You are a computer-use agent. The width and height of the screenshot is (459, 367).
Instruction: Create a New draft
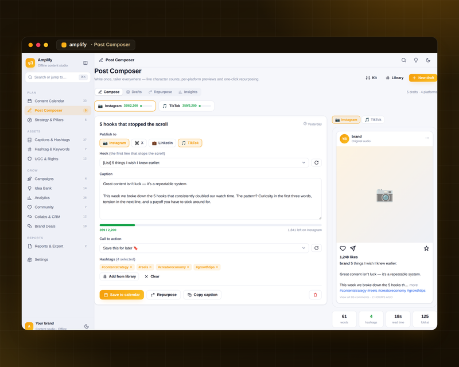coord(423,78)
